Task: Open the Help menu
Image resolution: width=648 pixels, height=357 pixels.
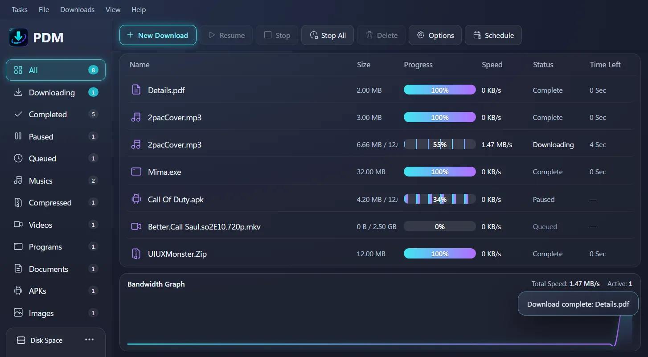Action: [139, 9]
